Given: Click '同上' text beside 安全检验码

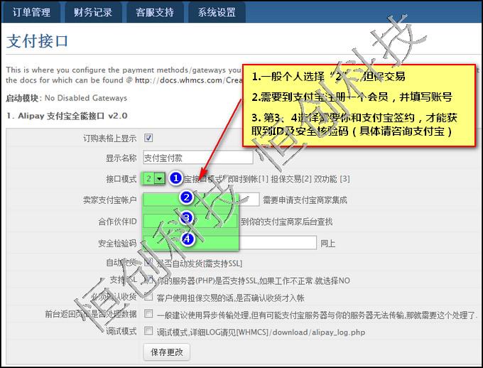Looking at the screenshot, I should click(x=327, y=244).
